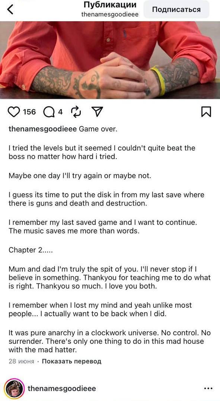The height and width of the screenshot is (401, 220).
Task: Tap the 28 июня post date
Action: click(x=21, y=361)
